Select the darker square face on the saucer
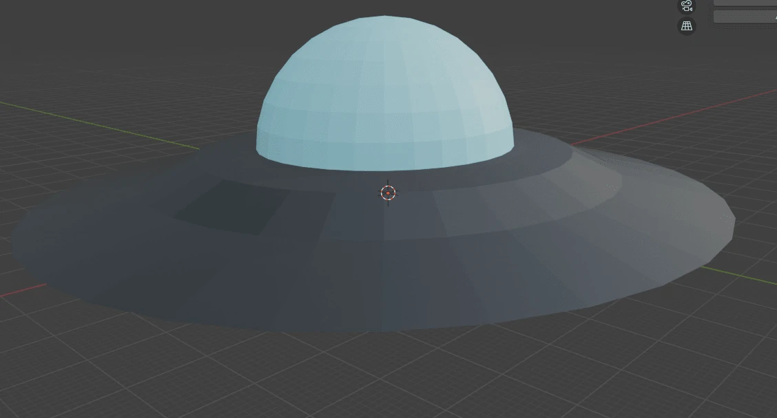This screenshot has height=418, width=777. (232, 206)
